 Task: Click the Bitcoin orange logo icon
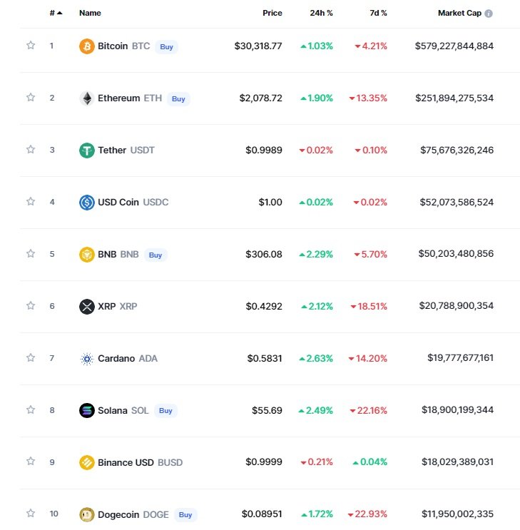pyautogui.click(x=86, y=46)
